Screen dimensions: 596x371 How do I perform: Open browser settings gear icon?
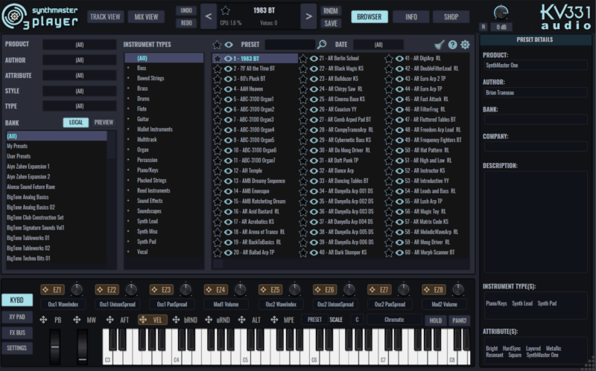tap(465, 45)
